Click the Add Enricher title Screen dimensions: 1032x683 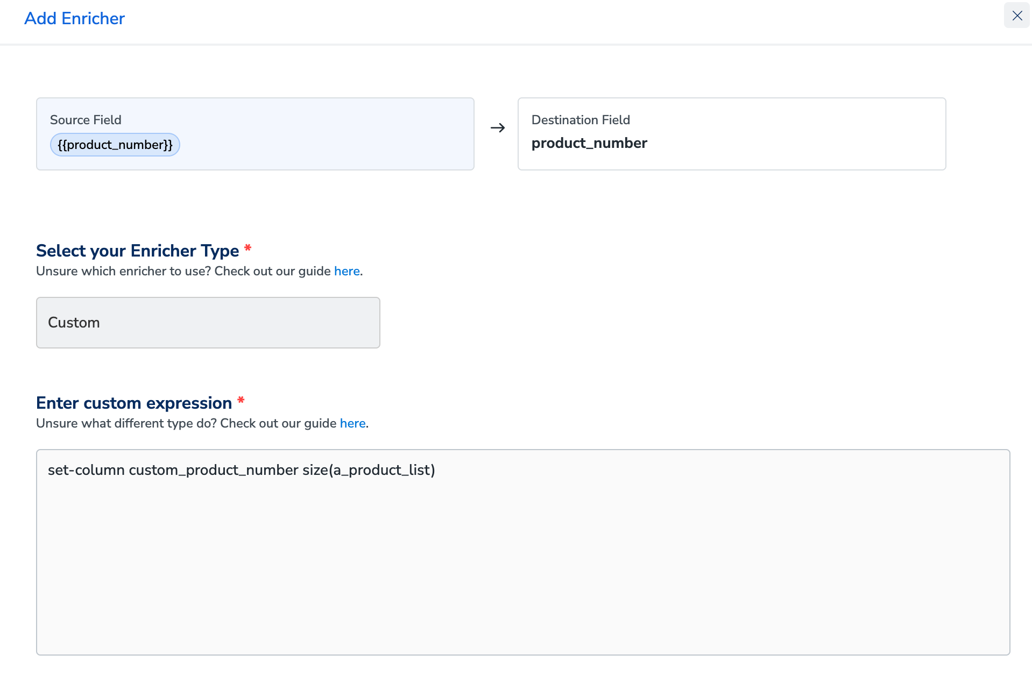point(74,18)
